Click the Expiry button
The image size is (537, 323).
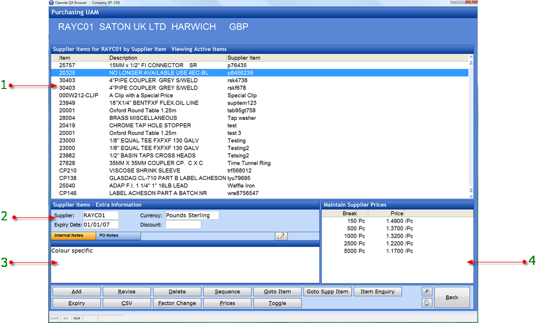[x=76, y=303]
